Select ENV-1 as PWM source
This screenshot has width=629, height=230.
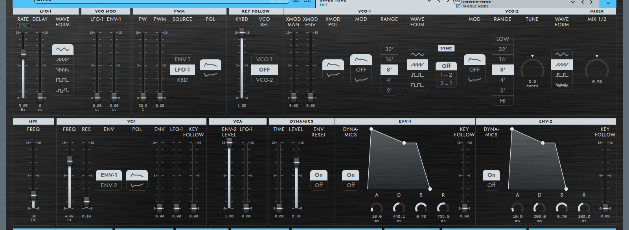pos(182,59)
